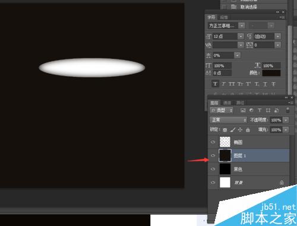Click the opacity 100% value field

click(x=276, y=120)
